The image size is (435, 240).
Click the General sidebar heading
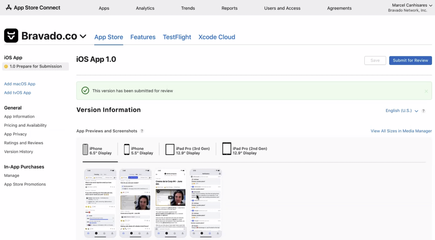pos(13,108)
